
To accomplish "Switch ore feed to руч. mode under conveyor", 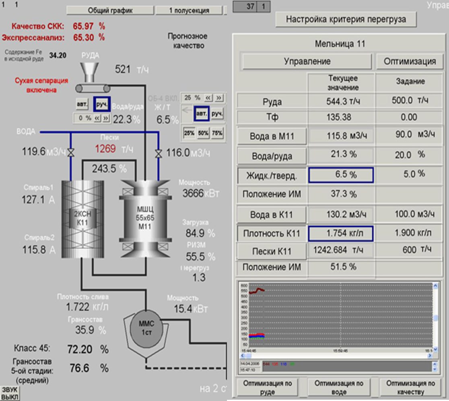I will point(102,104).
